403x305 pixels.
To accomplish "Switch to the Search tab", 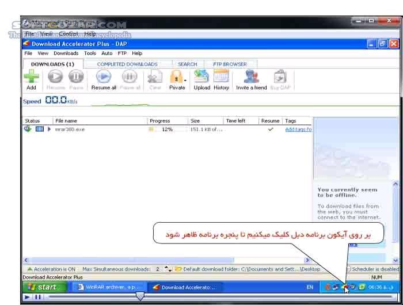I will point(187,64).
